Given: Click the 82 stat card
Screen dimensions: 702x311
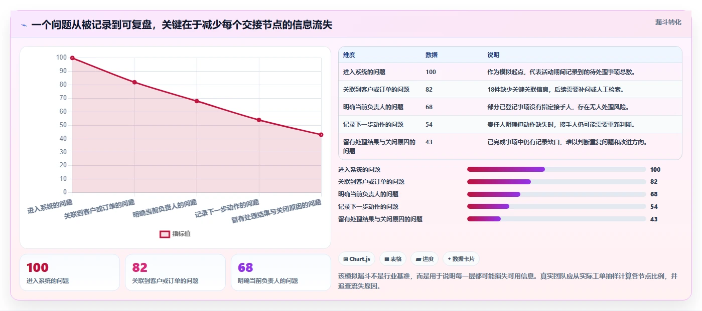Looking at the screenshot, I should (175, 272).
